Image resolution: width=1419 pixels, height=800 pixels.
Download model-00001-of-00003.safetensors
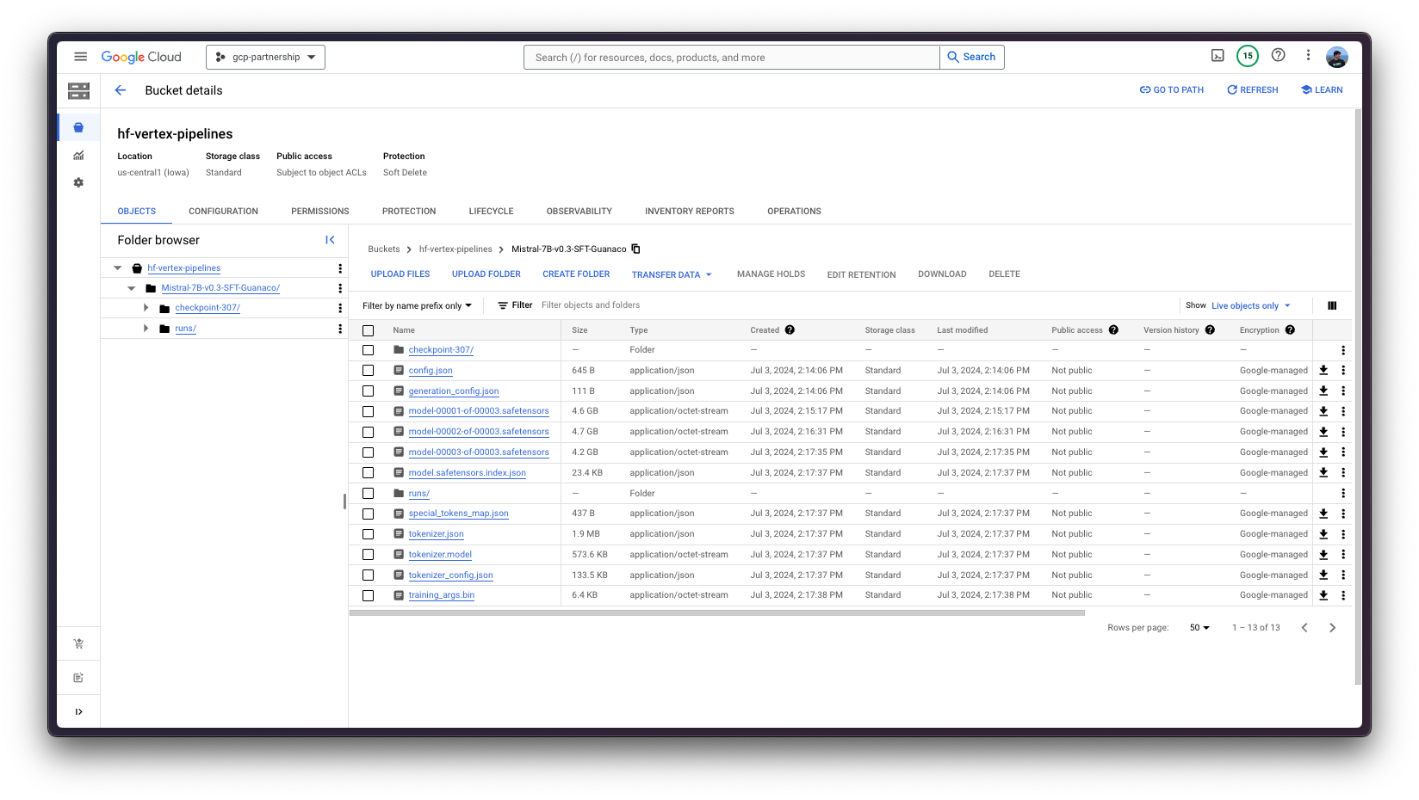[1323, 411]
